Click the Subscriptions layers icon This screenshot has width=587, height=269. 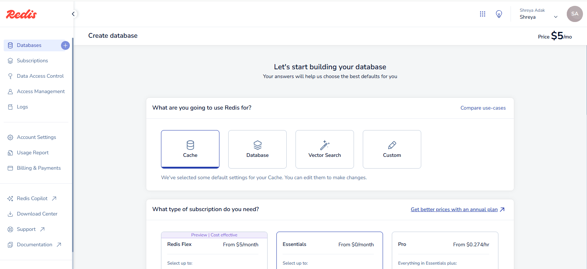10,61
